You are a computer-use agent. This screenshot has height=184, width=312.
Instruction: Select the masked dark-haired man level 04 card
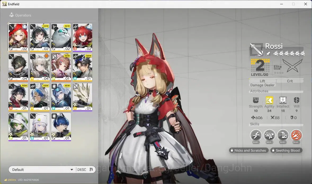pyautogui.click(x=18, y=67)
